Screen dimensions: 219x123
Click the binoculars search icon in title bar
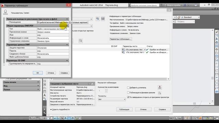point(161,5)
